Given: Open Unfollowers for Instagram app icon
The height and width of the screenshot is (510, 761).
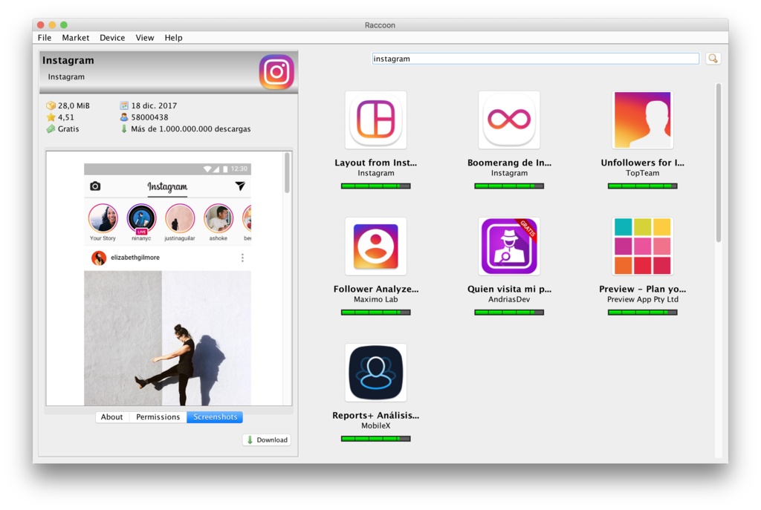Looking at the screenshot, I should [x=643, y=120].
